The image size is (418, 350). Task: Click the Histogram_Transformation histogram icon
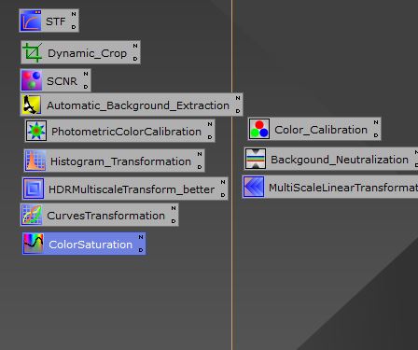[x=35, y=161]
